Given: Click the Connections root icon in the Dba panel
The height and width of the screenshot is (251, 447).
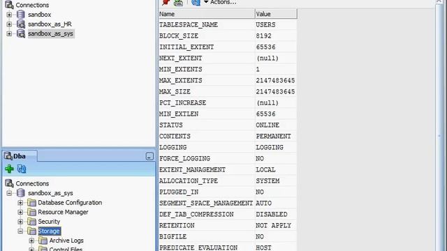Looking at the screenshot, I should pos(9,183).
